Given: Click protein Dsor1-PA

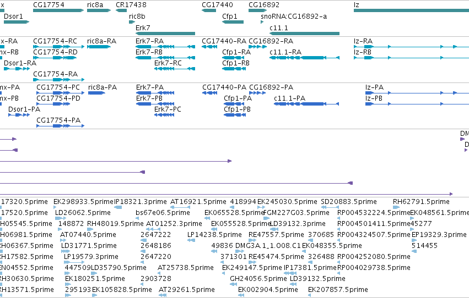Looking at the screenshot, I should (19, 115).
